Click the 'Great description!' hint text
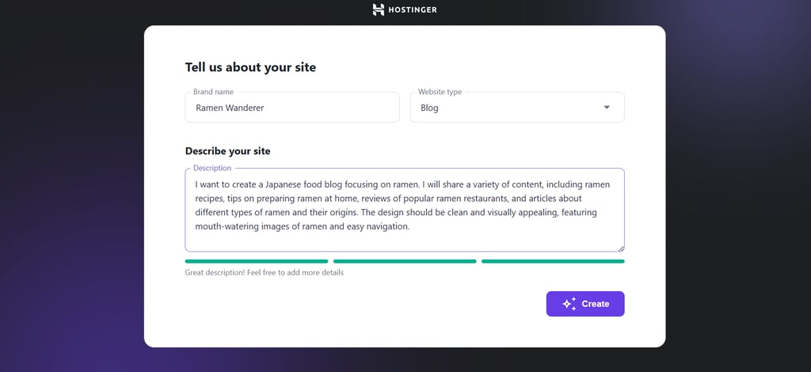 265,272
